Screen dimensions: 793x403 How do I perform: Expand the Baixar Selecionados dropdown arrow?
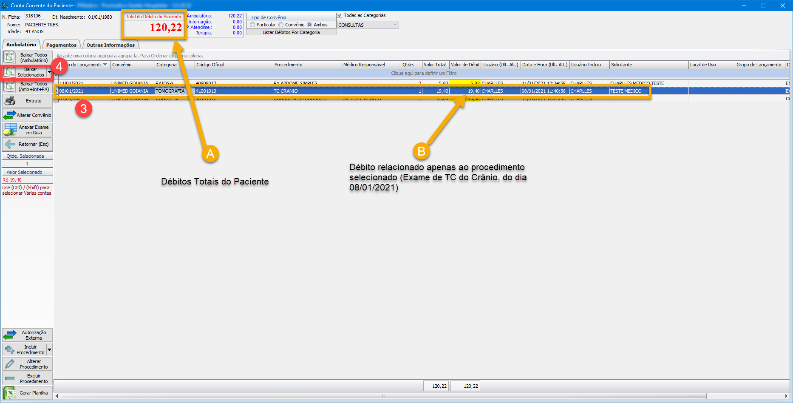pos(49,72)
